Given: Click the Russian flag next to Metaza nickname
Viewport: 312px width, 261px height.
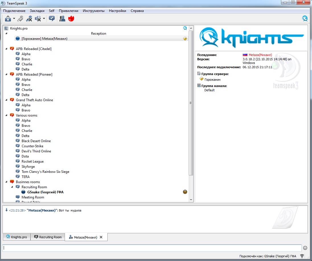Looking at the screenshot, I should tap(245, 55).
